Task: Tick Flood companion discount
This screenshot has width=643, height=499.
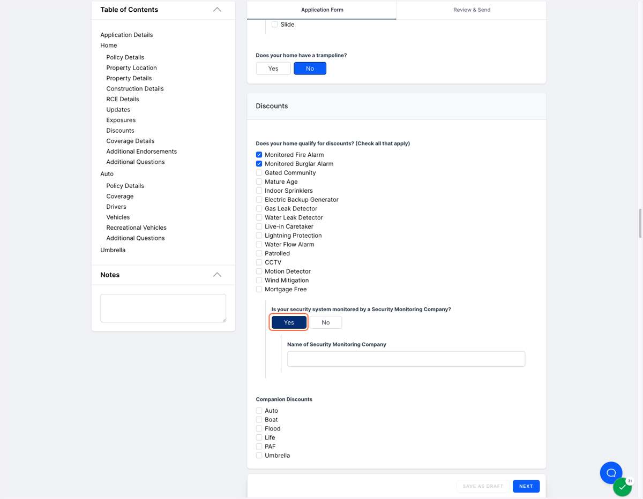Action: (259, 429)
